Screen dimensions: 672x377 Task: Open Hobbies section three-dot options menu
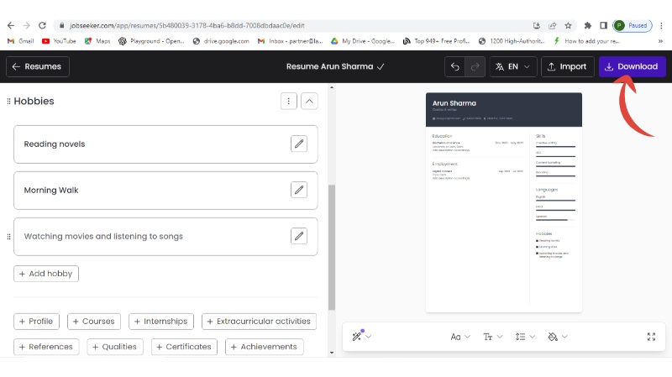tap(288, 102)
